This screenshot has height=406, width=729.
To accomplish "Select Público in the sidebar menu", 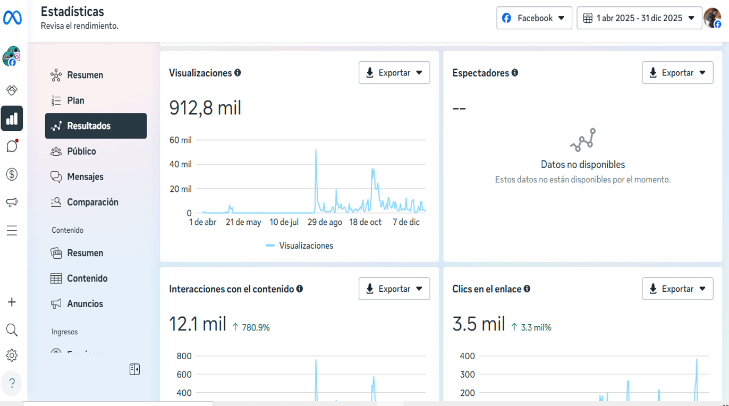I will pos(81,151).
